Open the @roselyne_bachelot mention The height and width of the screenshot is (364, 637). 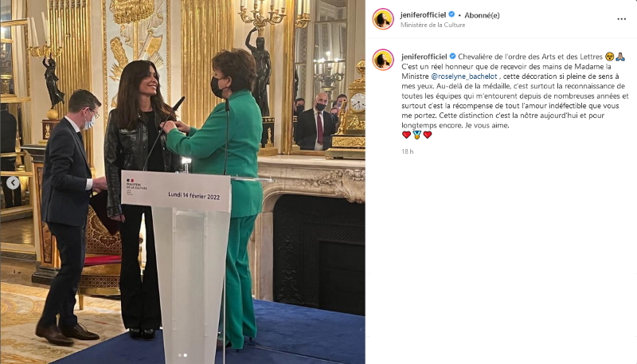pyautogui.click(x=464, y=76)
